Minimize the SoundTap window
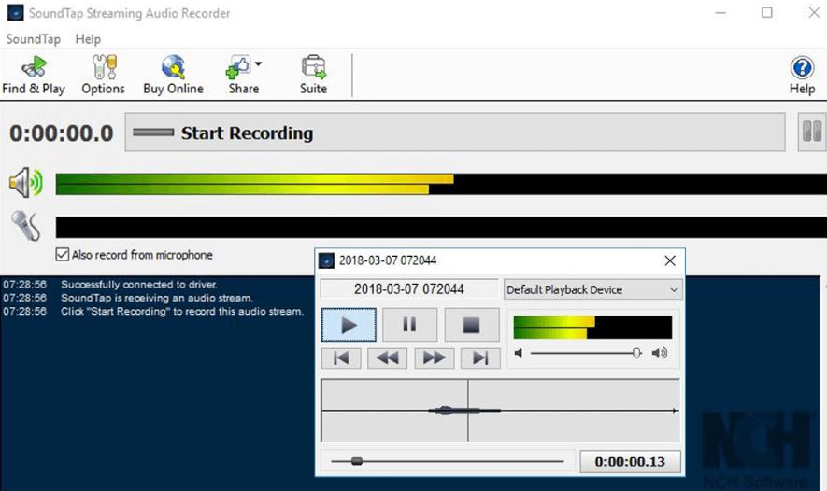827x491 pixels. click(x=721, y=13)
